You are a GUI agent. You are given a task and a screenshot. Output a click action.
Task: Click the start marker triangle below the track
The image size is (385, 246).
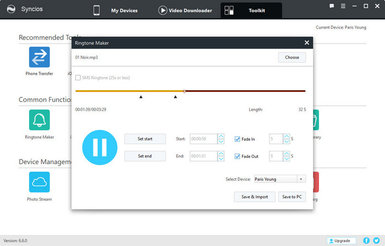(x=141, y=97)
